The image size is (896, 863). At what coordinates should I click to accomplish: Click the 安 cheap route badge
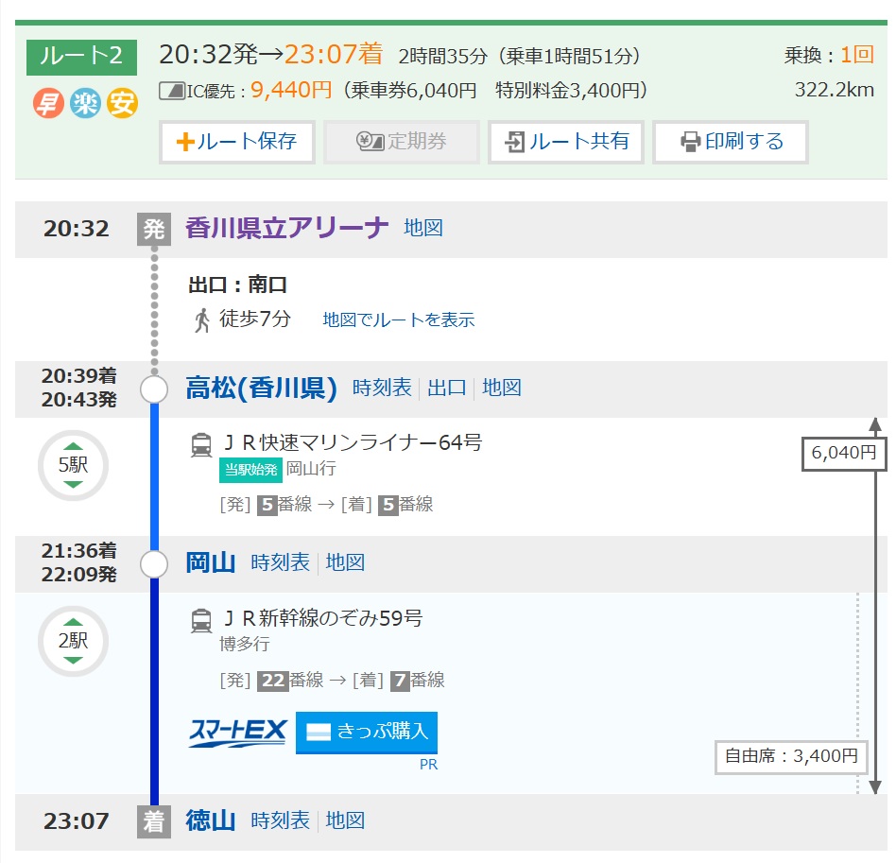pyautogui.click(x=122, y=103)
